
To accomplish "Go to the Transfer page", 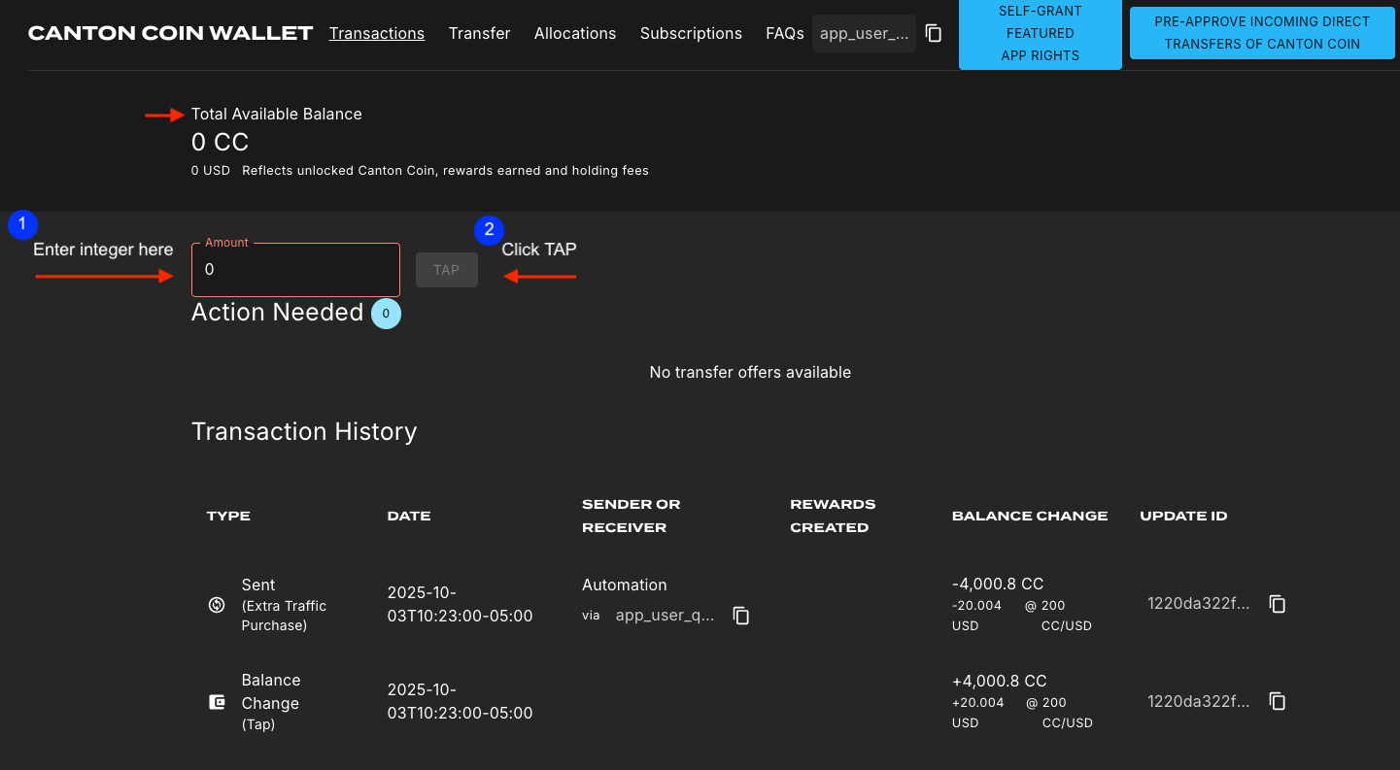I will coord(479,33).
